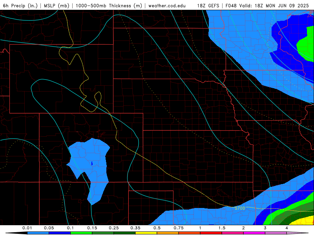Click the '1000-500mb Thickness (m)' title text
Viewport: 314px width, 235px height.
tap(109, 5)
